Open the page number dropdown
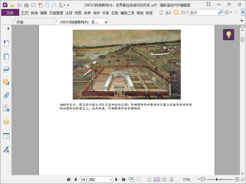The height and width of the screenshot is (184, 246). point(111,179)
